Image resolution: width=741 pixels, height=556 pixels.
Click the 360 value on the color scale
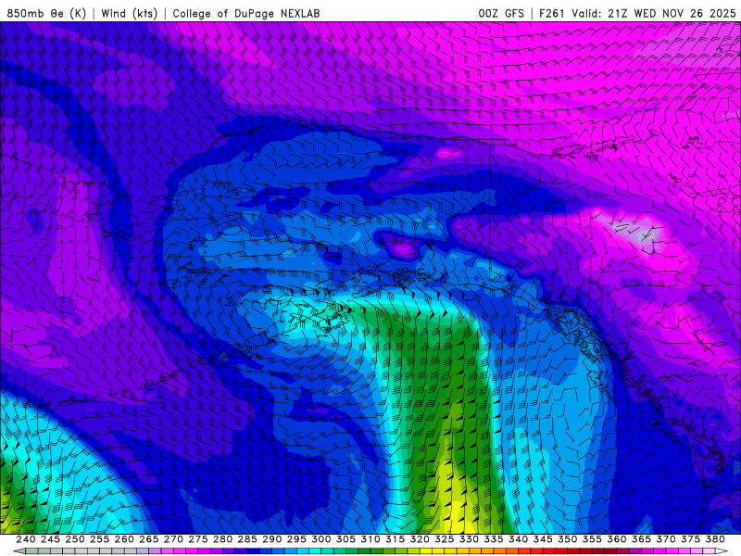pos(617,539)
